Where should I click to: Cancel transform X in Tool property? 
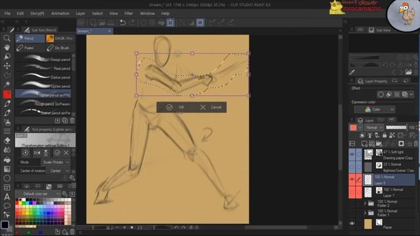coord(66,153)
